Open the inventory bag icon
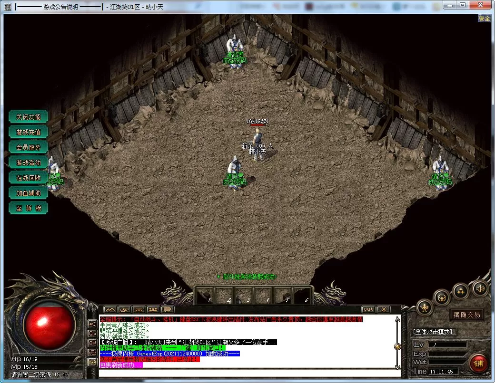495x383 pixels. click(x=442, y=298)
